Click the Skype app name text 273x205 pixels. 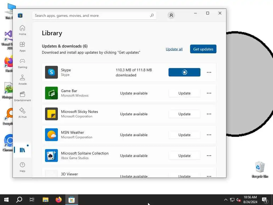[x=66, y=70]
